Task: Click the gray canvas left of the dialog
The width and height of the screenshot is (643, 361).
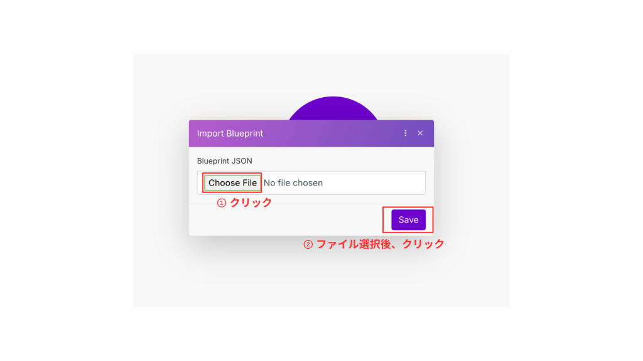Action: click(x=161, y=180)
